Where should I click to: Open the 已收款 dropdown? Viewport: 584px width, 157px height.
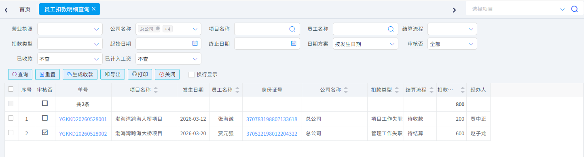tap(70, 59)
